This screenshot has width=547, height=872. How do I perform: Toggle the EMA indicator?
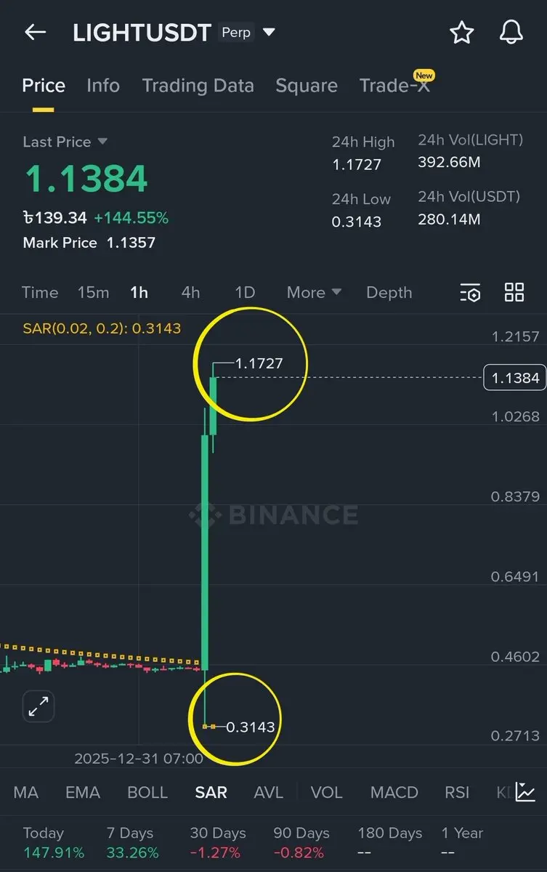click(83, 792)
